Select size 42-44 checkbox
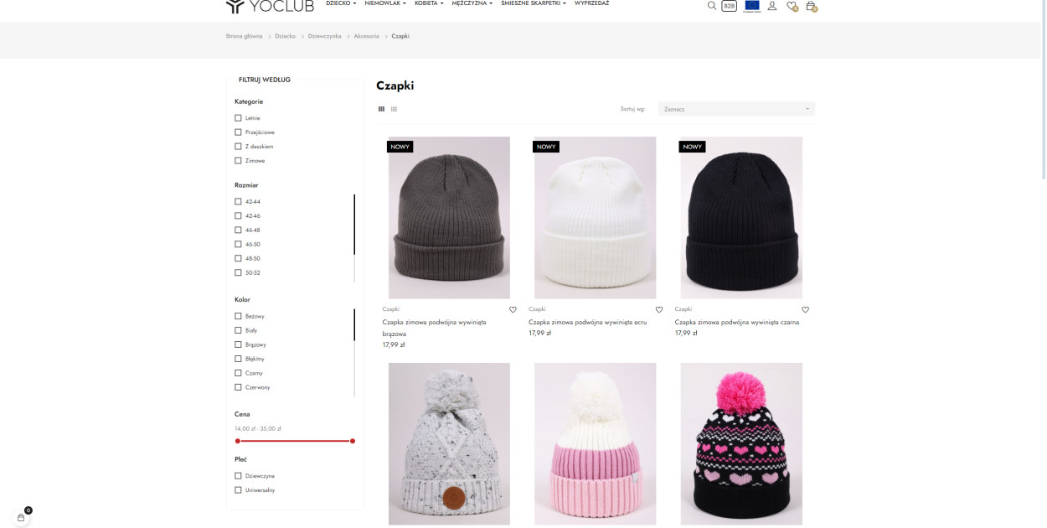This screenshot has width=1047, height=528. [x=238, y=202]
